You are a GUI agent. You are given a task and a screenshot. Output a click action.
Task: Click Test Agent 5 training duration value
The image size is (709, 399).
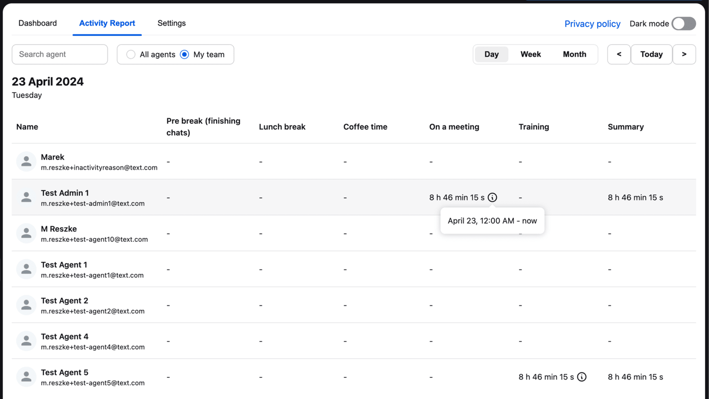pos(546,377)
